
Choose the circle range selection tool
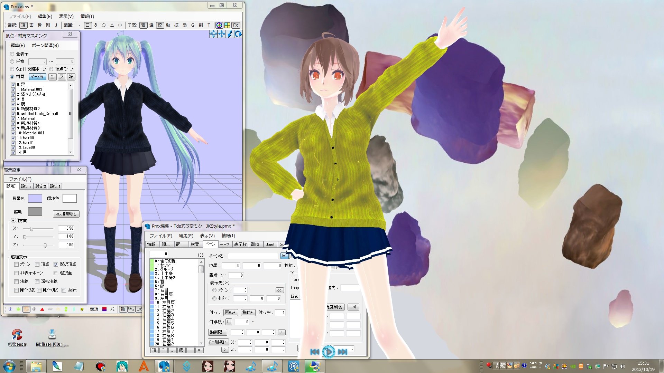104,25
